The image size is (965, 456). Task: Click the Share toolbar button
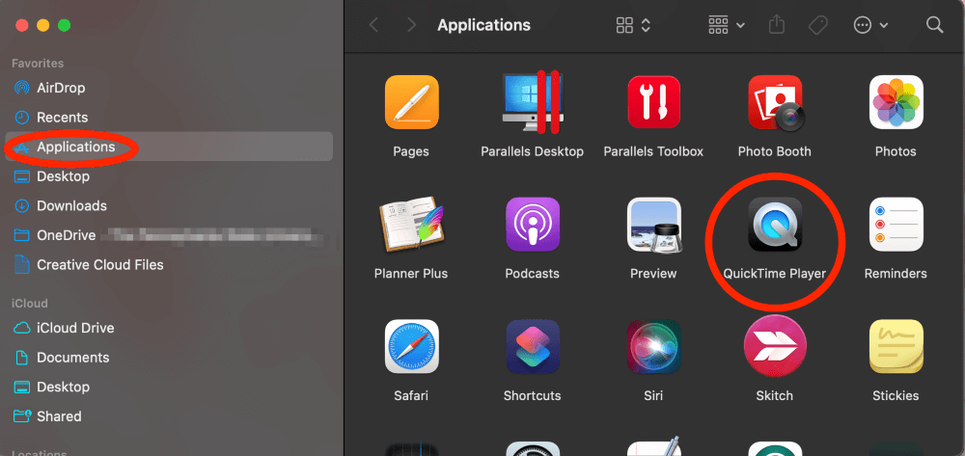tap(778, 25)
